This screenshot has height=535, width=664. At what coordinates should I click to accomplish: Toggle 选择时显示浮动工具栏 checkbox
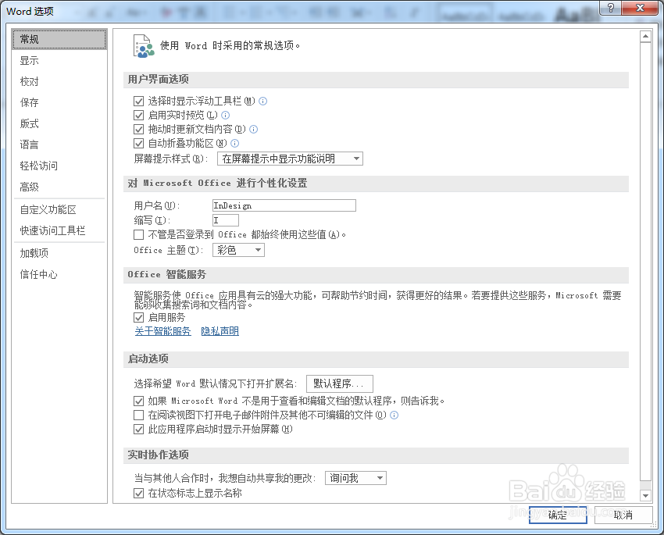pos(138,102)
